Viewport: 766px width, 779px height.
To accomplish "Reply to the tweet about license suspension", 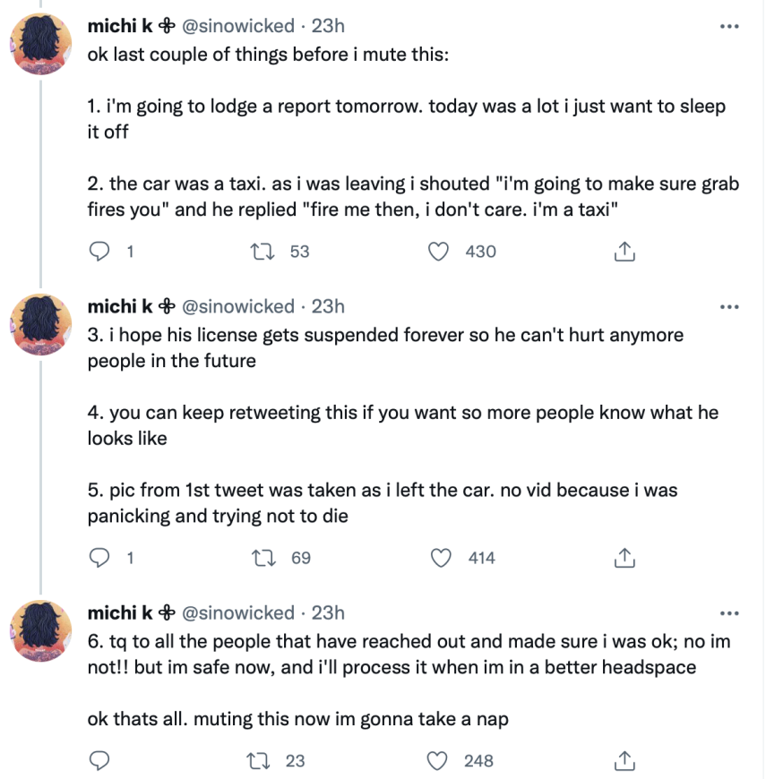I will pyautogui.click(x=99, y=558).
